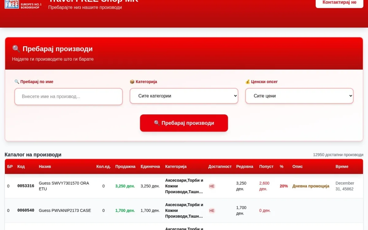Click the Достапност column header

coord(220,167)
